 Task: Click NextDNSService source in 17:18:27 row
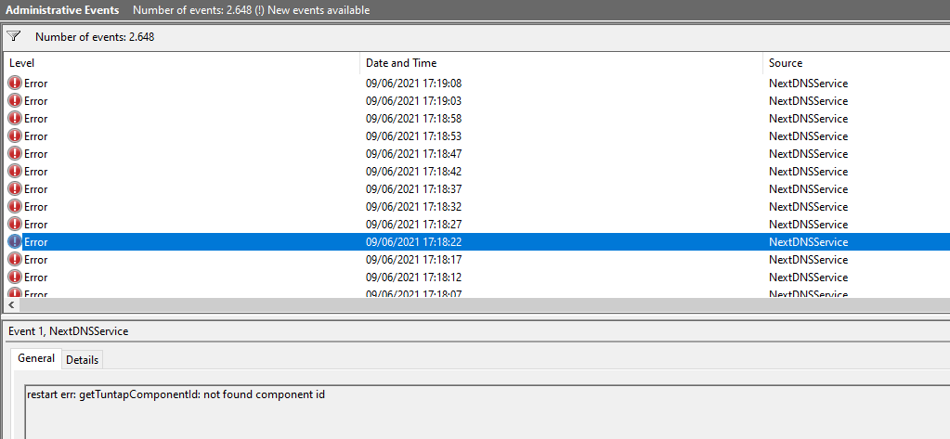pyautogui.click(x=808, y=224)
